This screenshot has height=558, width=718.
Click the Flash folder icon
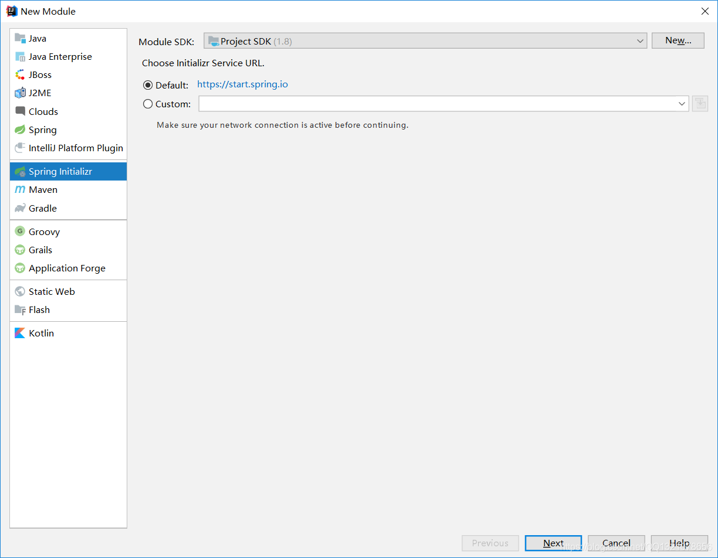[20, 309]
